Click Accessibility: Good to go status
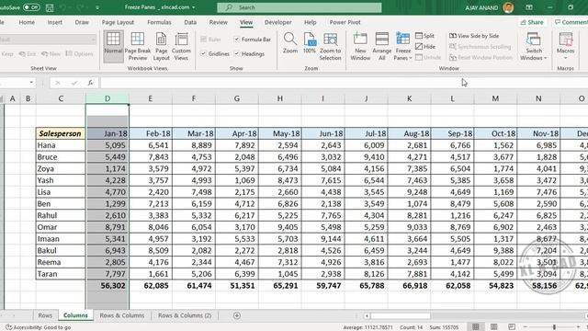 (38, 327)
